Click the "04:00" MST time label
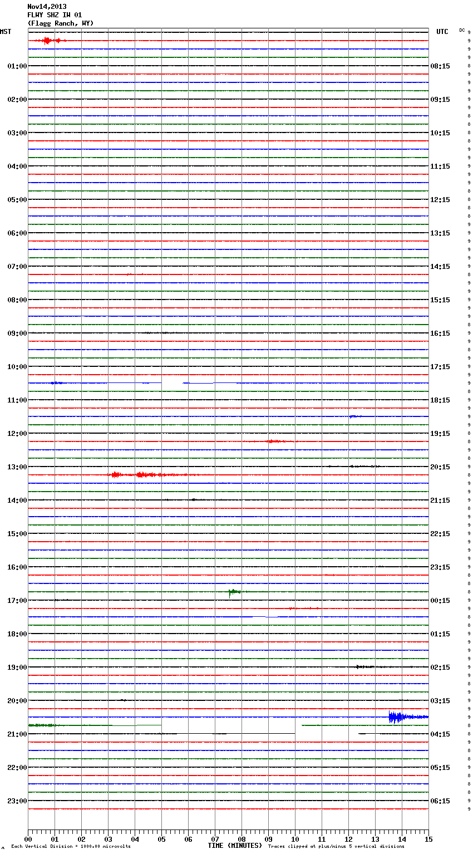473x854 pixels. click(x=17, y=166)
